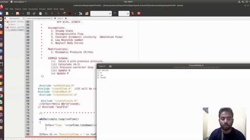
Task: Navigate forward with the right arrow icon
Action: click(58, 14)
